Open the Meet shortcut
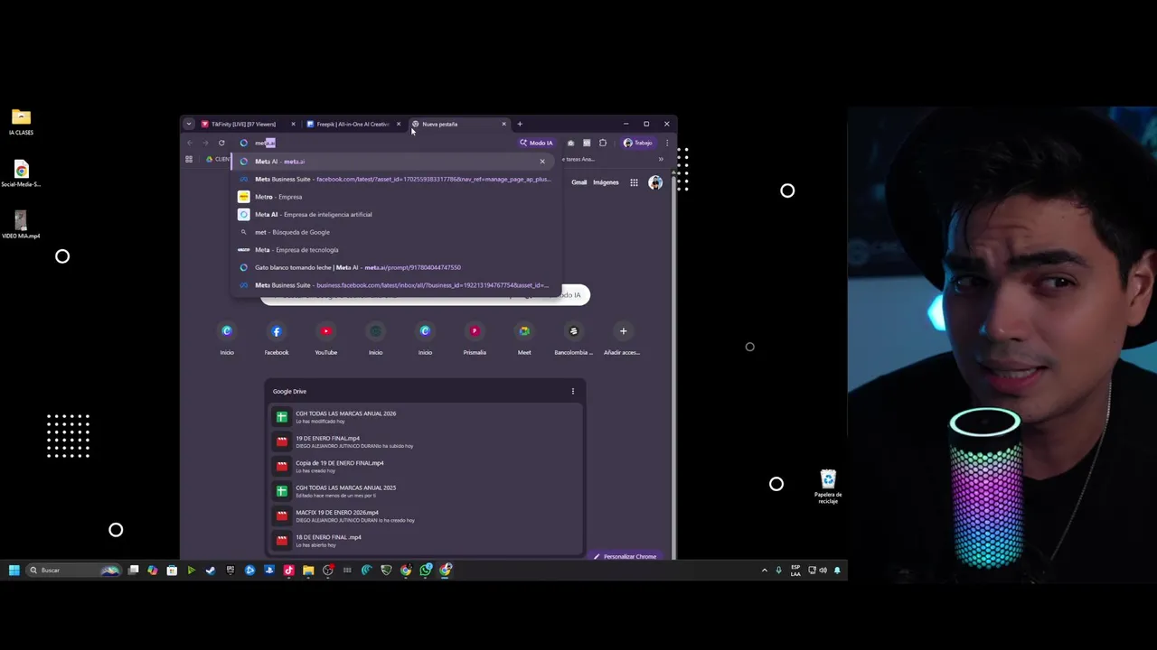The width and height of the screenshot is (1157, 650). (x=524, y=339)
